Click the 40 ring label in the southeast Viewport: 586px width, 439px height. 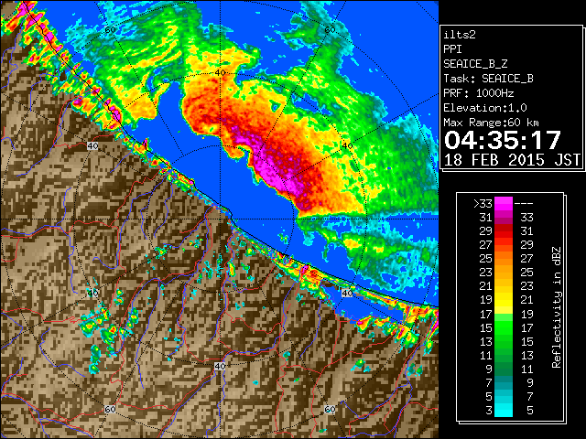(347, 293)
